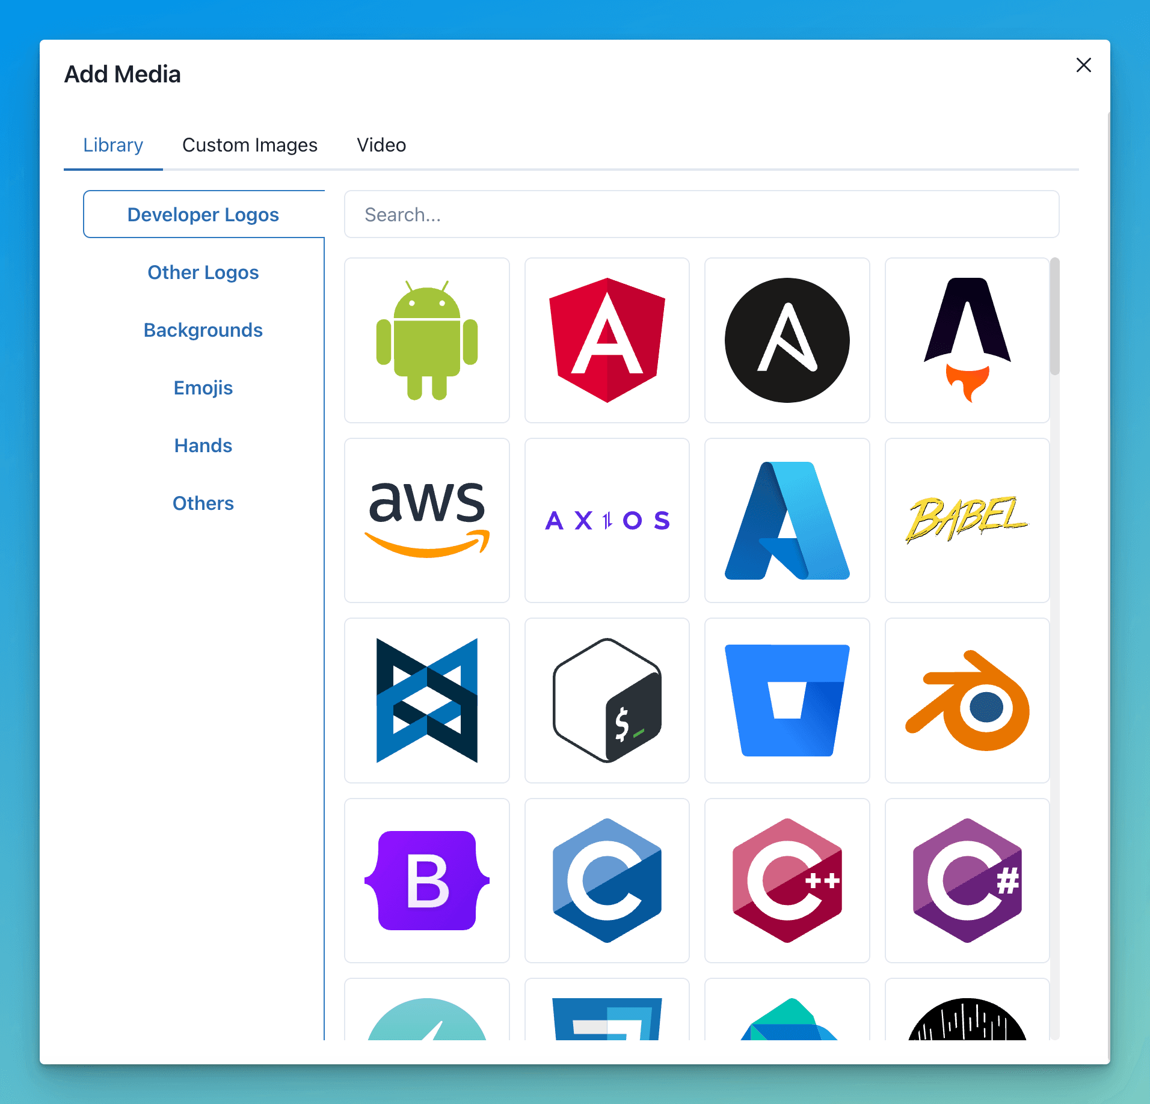Select the CSS3 shield logo
The width and height of the screenshot is (1150, 1104).
pyautogui.click(x=607, y=1010)
